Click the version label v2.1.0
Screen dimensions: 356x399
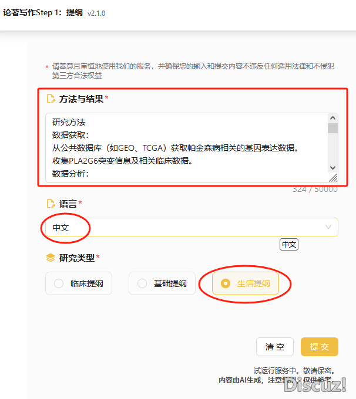point(96,13)
